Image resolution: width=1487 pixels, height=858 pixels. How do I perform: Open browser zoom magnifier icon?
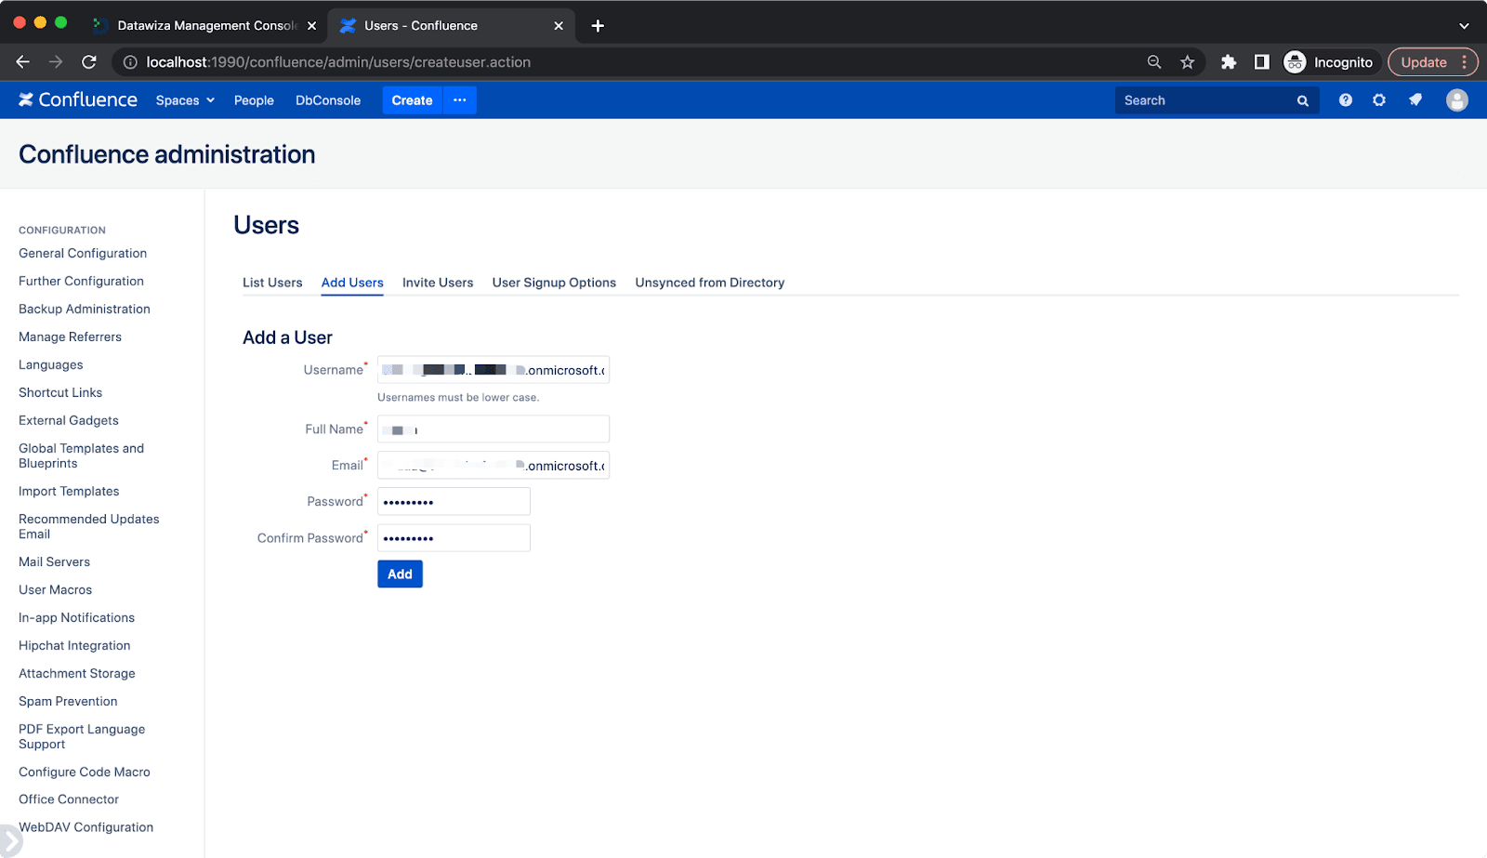pyautogui.click(x=1153, y=62)
